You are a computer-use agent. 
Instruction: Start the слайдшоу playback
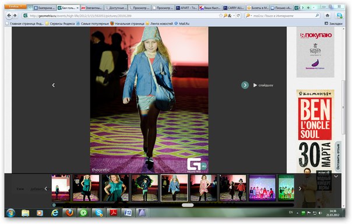tap(263, 85)
